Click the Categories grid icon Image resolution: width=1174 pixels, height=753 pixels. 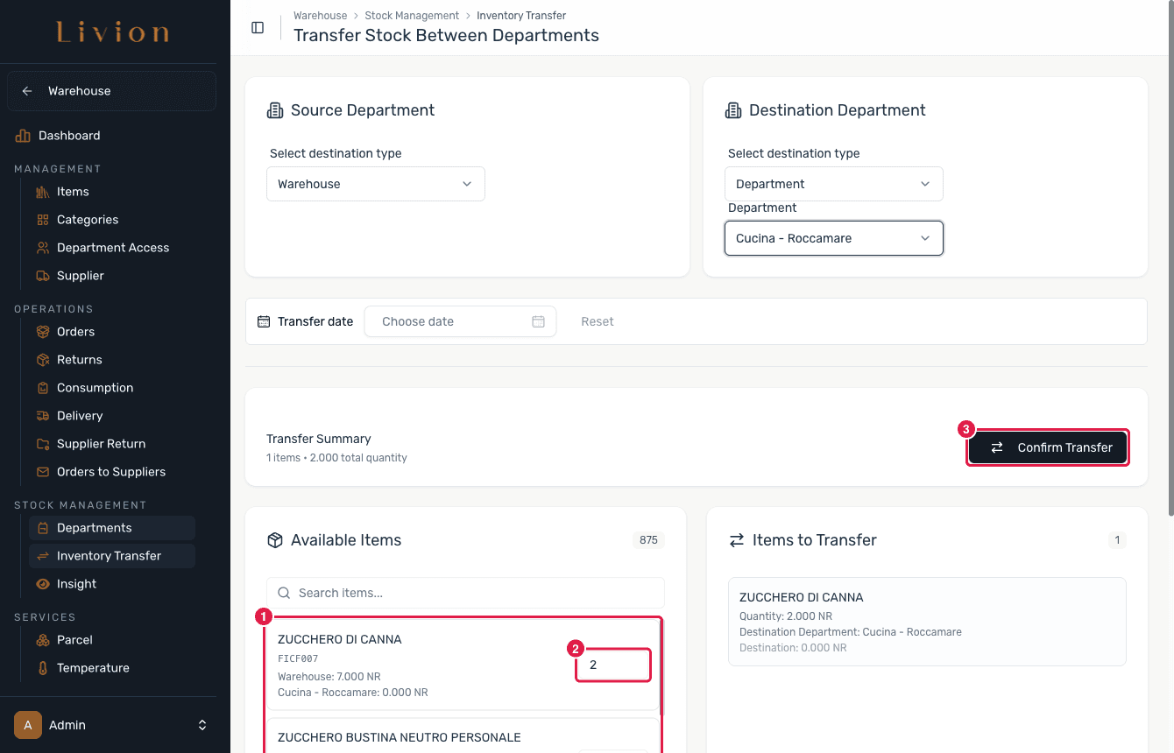click(x=42, y=220)
